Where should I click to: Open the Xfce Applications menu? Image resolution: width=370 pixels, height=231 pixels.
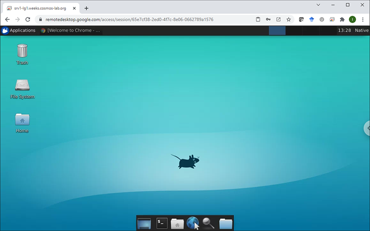click(18, 30)
